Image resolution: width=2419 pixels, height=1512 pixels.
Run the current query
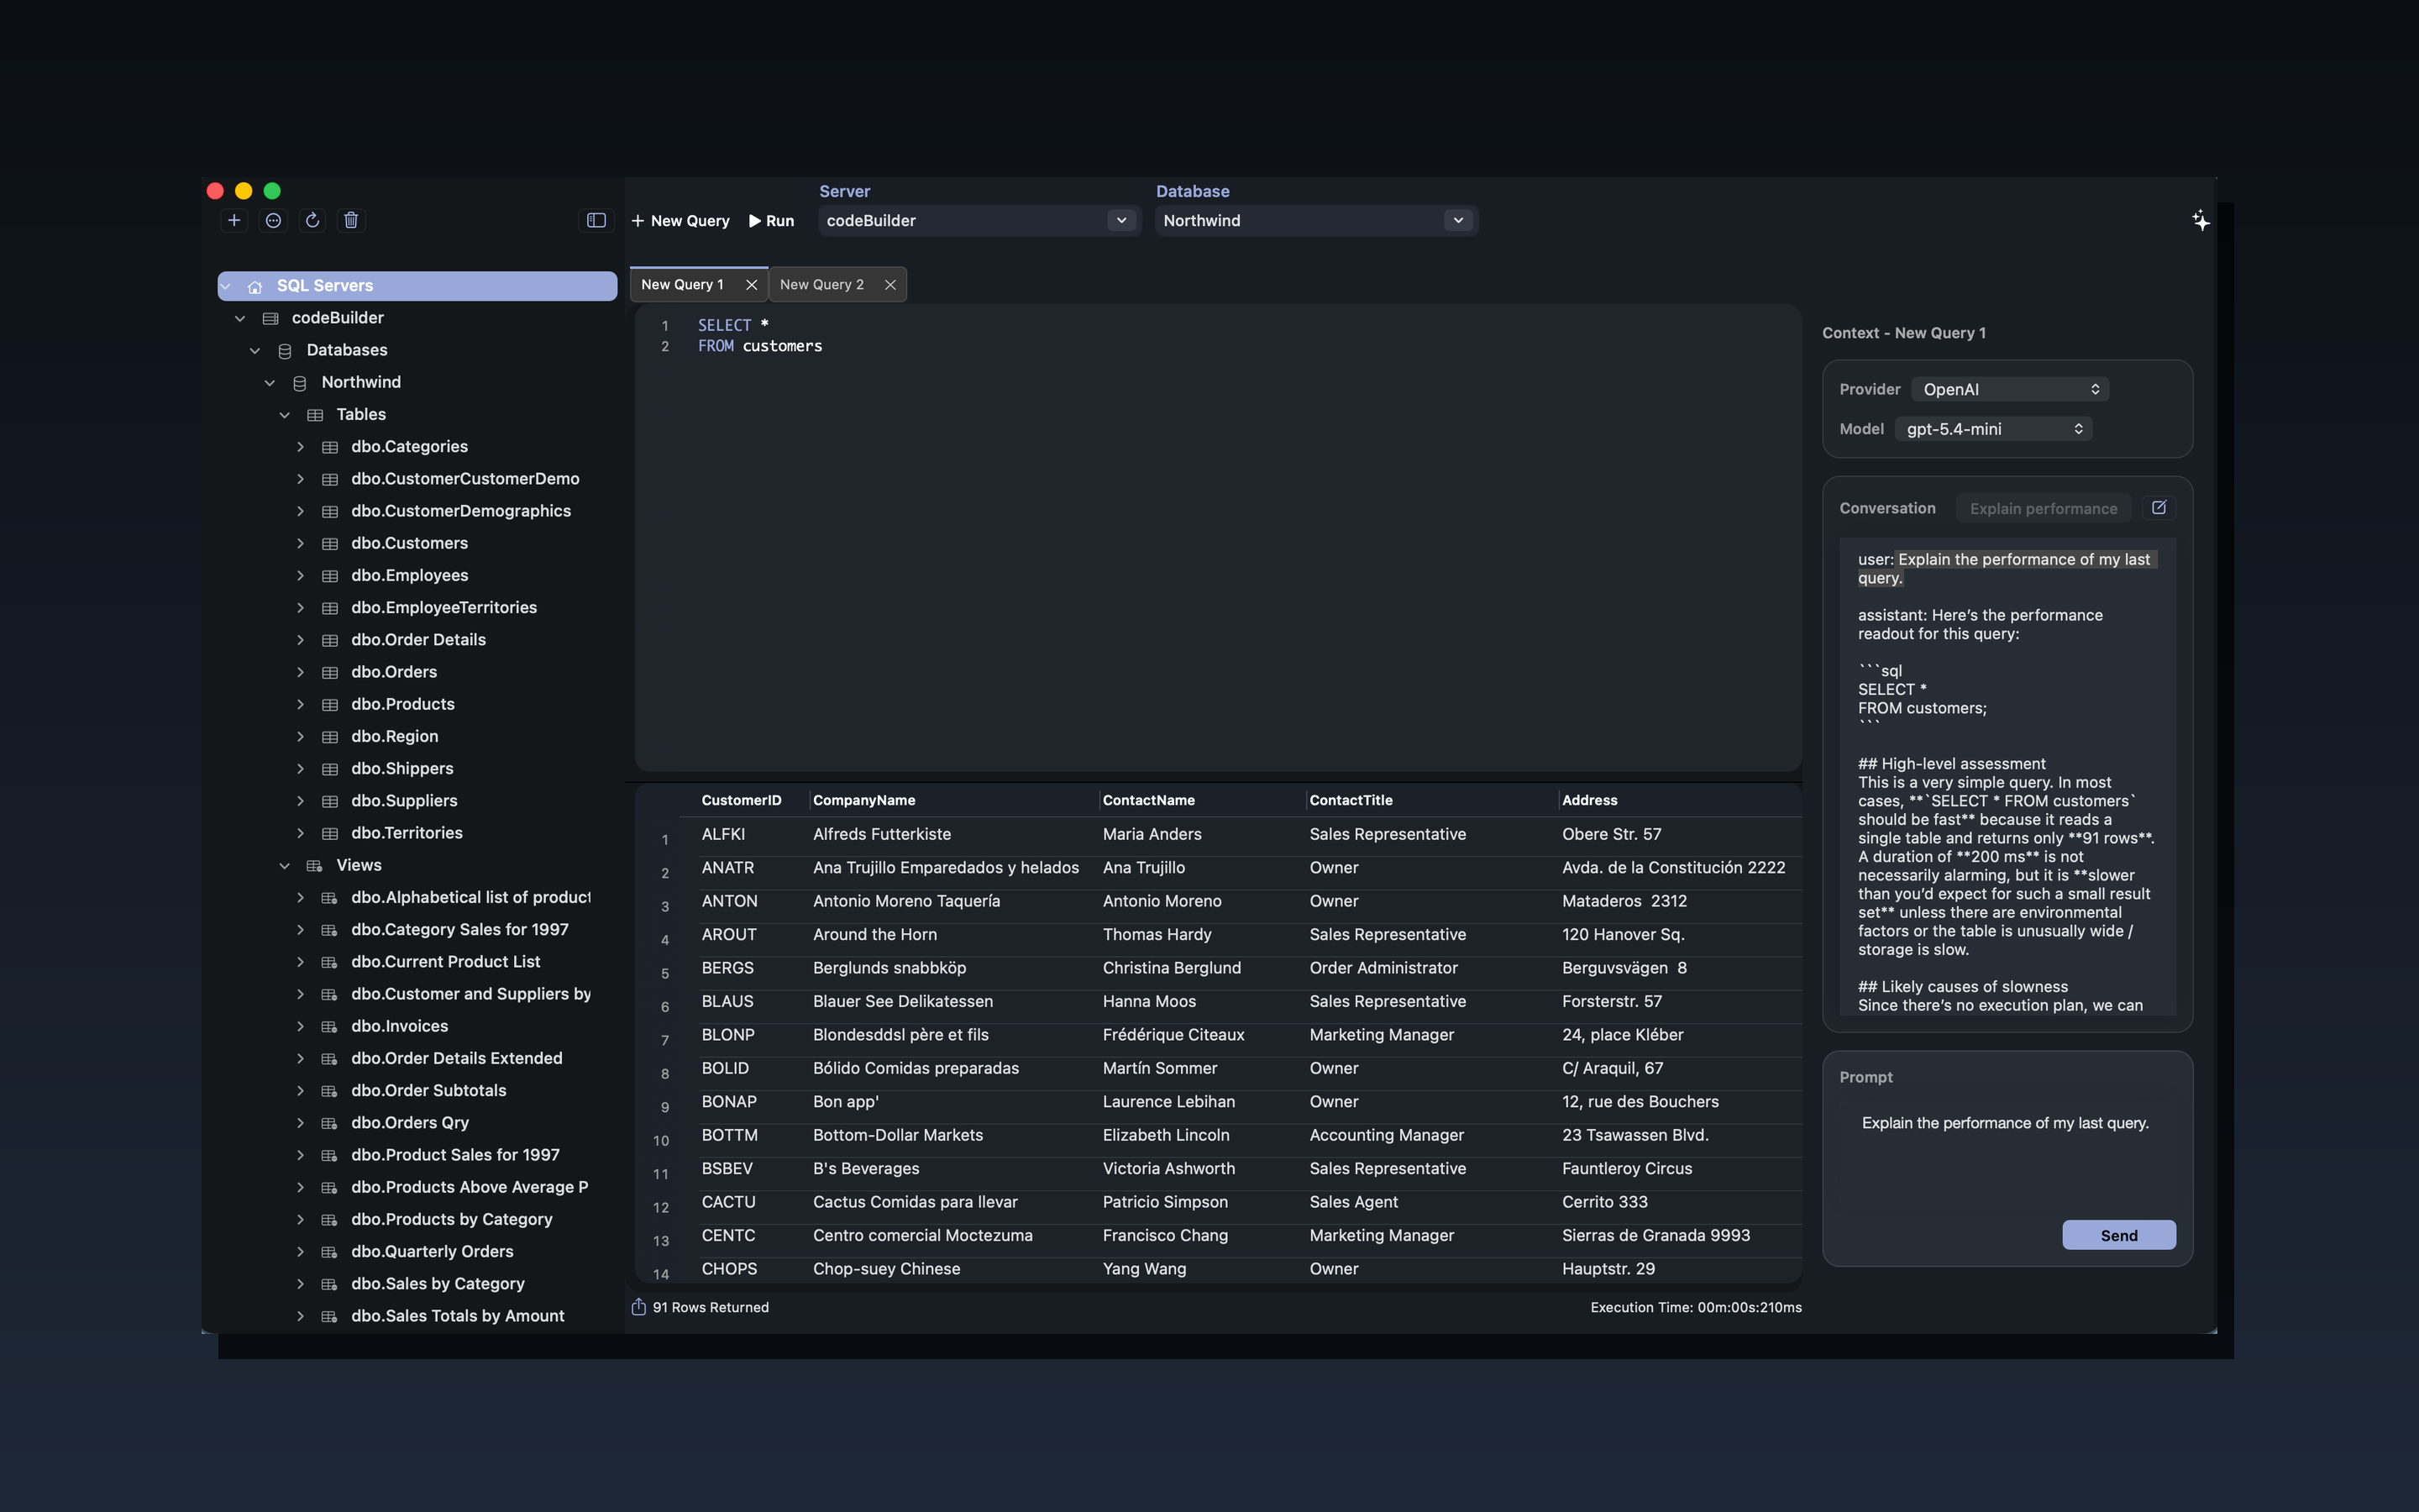coord(771,220)
